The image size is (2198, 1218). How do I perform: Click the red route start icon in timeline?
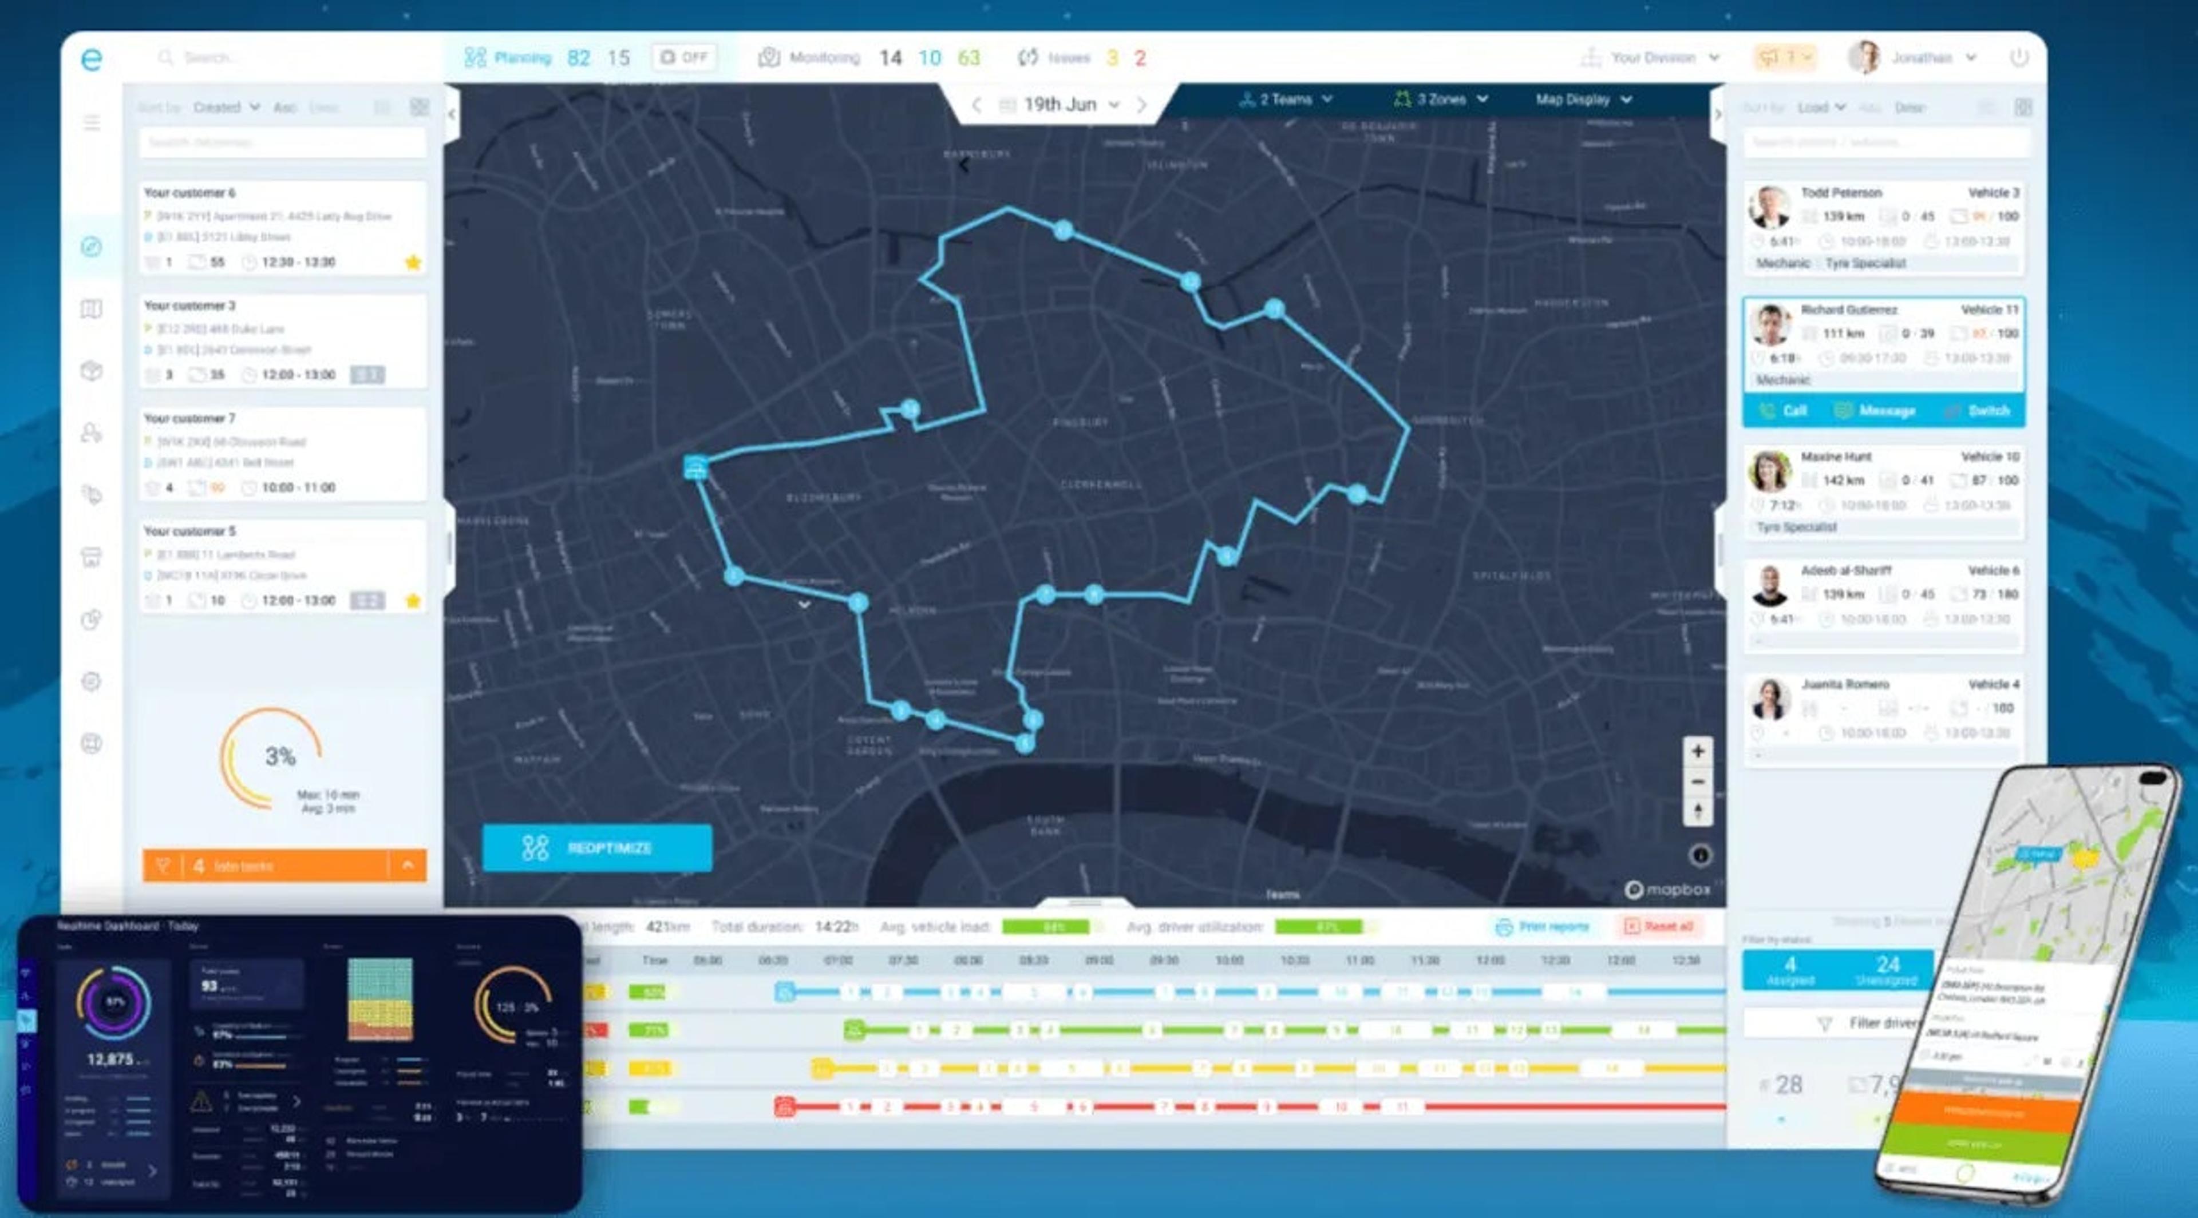[784, 1106]
